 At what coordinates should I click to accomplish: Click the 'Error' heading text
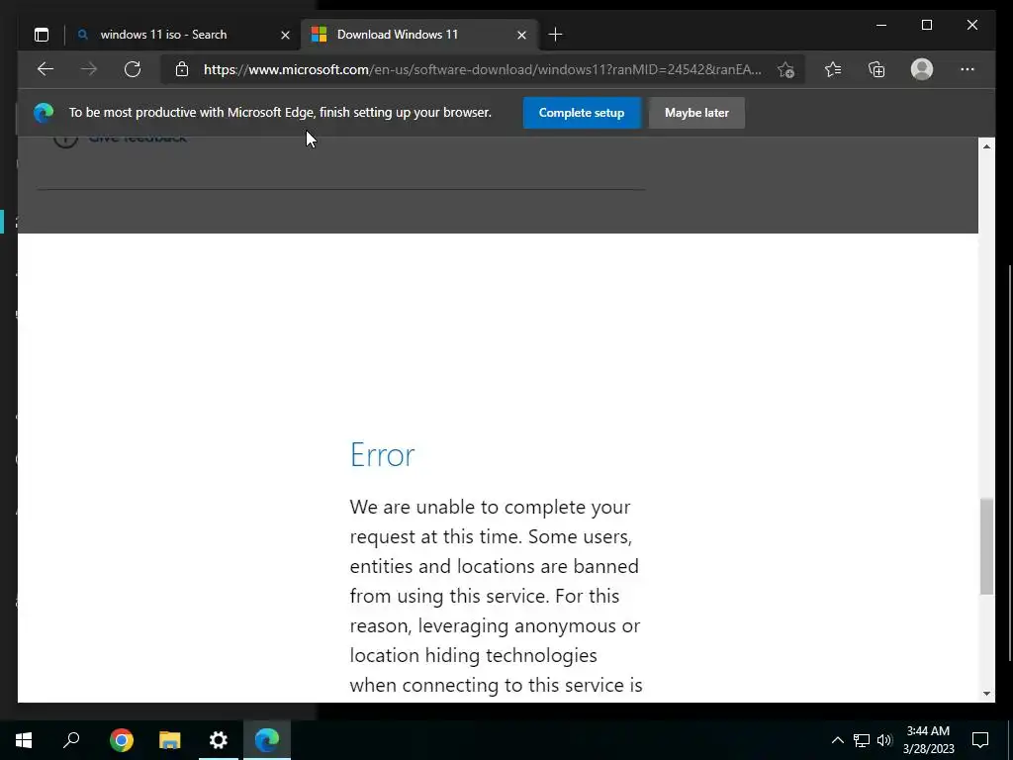click(383, 455)
